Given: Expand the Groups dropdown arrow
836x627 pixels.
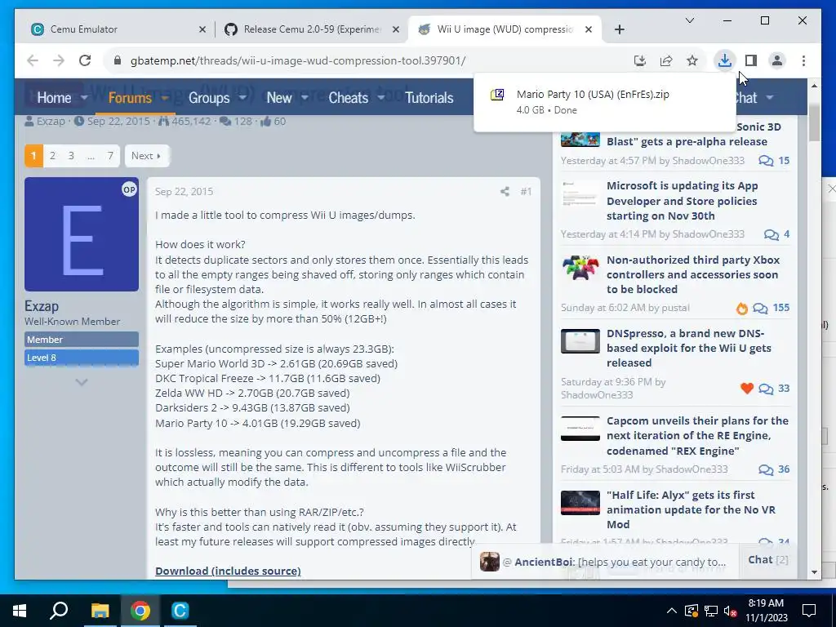Looking at the screenshot, I should (x=242, y=98).
